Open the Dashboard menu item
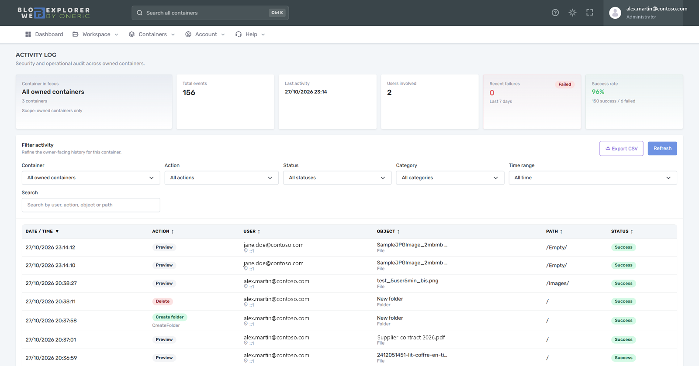The width and height of the screenshot is (699, 366). pos(44,34)
